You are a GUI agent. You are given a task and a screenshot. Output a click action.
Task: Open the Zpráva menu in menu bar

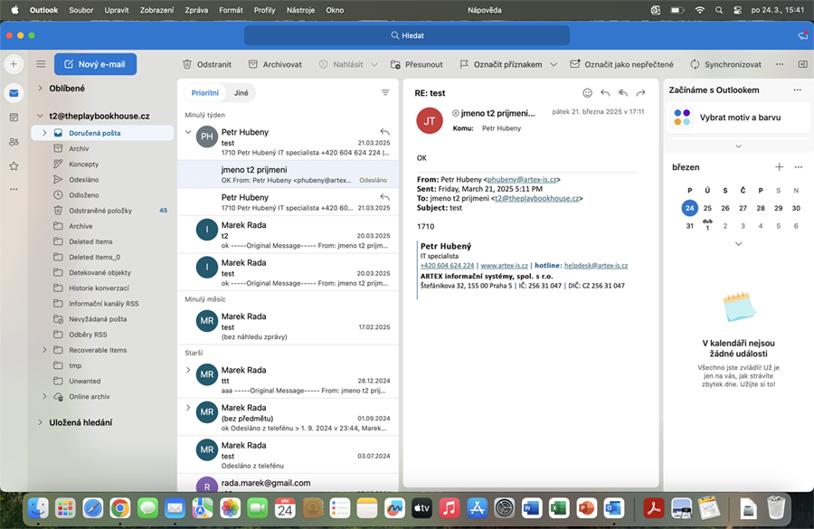196,10
